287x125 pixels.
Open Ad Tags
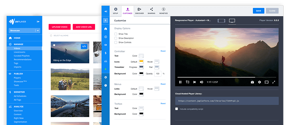[x=18, y=100]
